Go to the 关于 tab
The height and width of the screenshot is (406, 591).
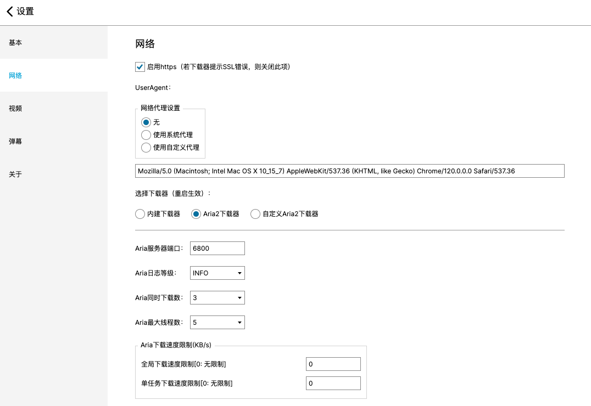pos(53,174)
